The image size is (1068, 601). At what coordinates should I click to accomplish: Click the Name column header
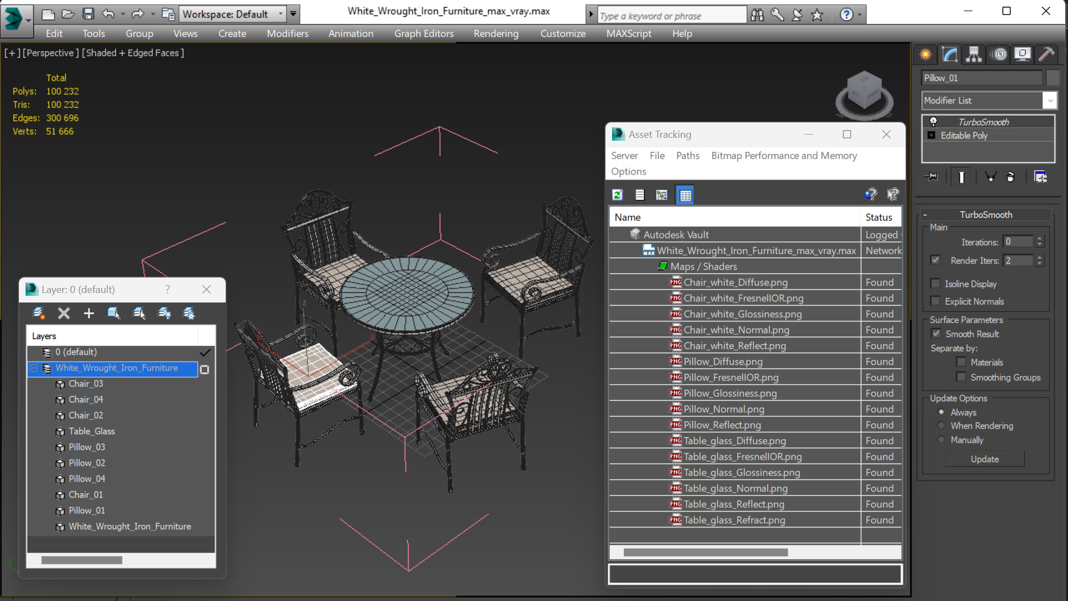tap(734, 217)
